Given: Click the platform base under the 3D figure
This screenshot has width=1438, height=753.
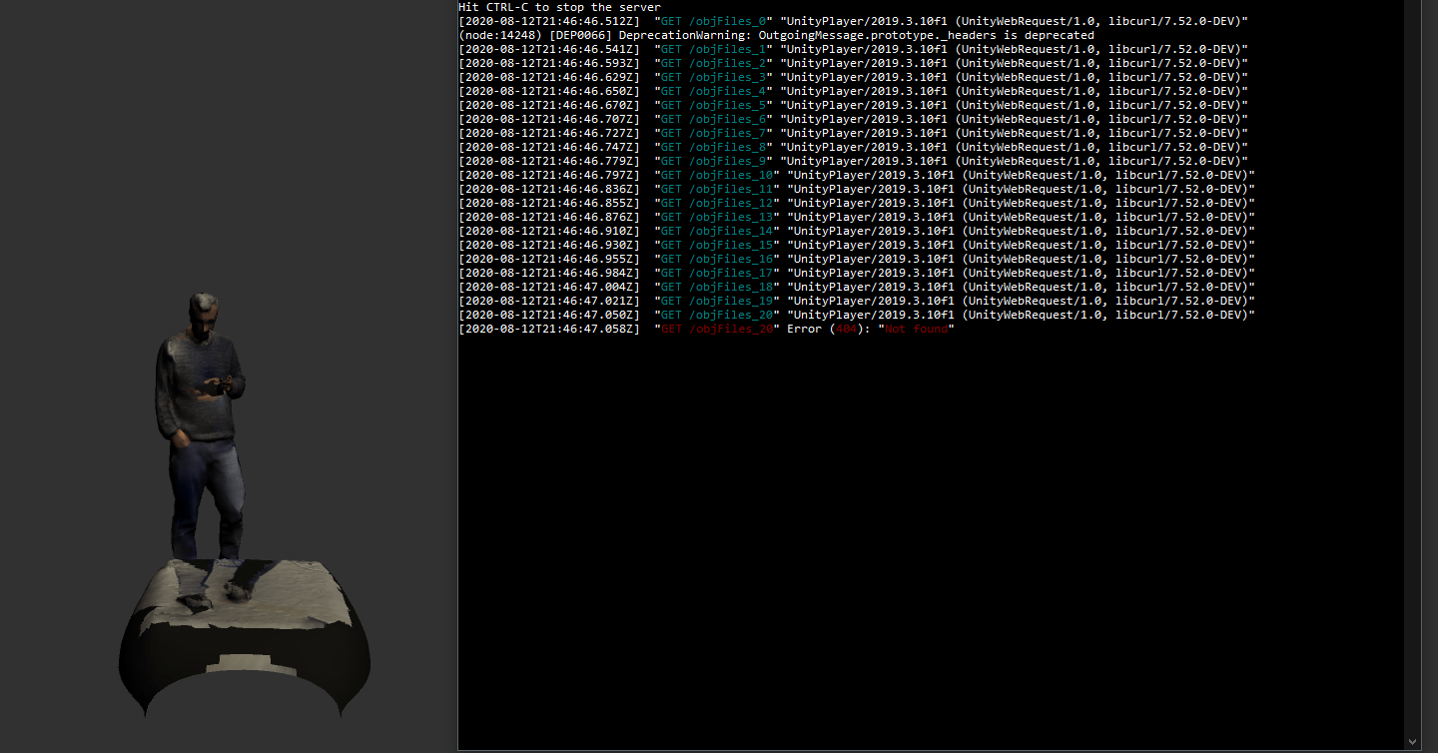Looking at the screenshot, I should coord(245,638).
